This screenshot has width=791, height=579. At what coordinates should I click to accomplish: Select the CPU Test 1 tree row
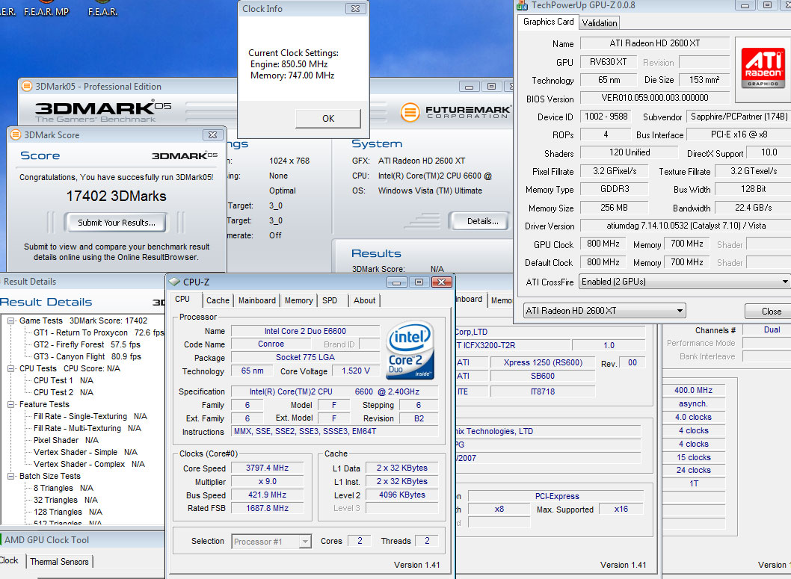(64, 380)
